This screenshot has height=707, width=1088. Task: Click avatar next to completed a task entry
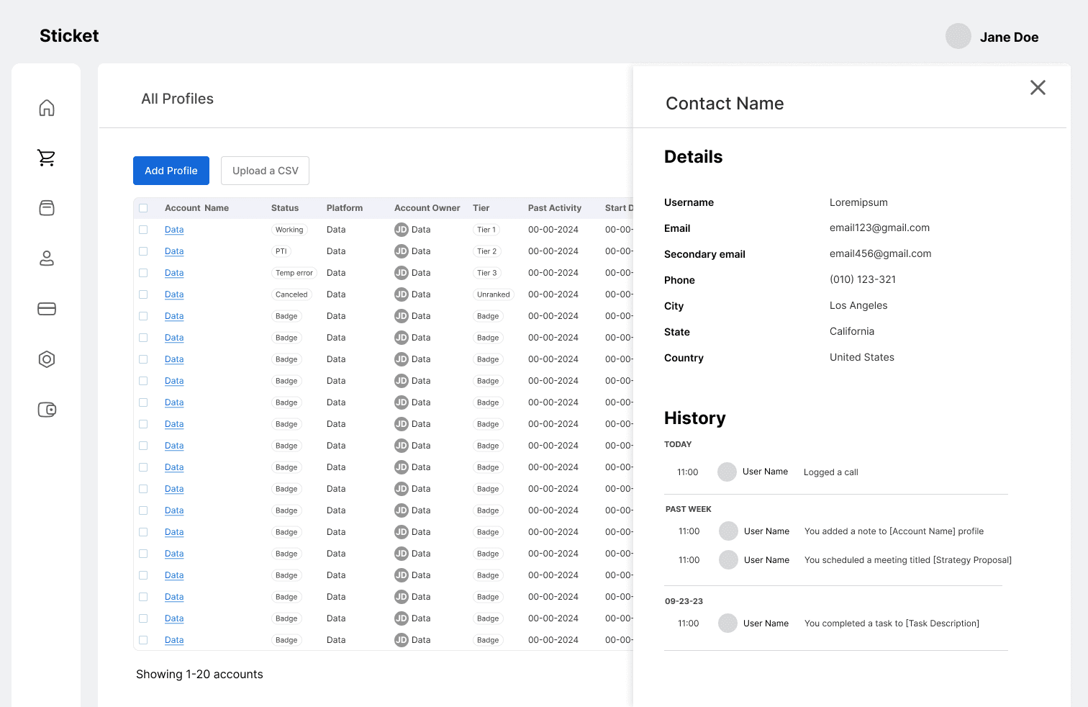pos(728,623)
